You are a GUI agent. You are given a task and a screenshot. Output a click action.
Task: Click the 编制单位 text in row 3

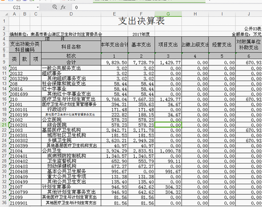[55, 34]
